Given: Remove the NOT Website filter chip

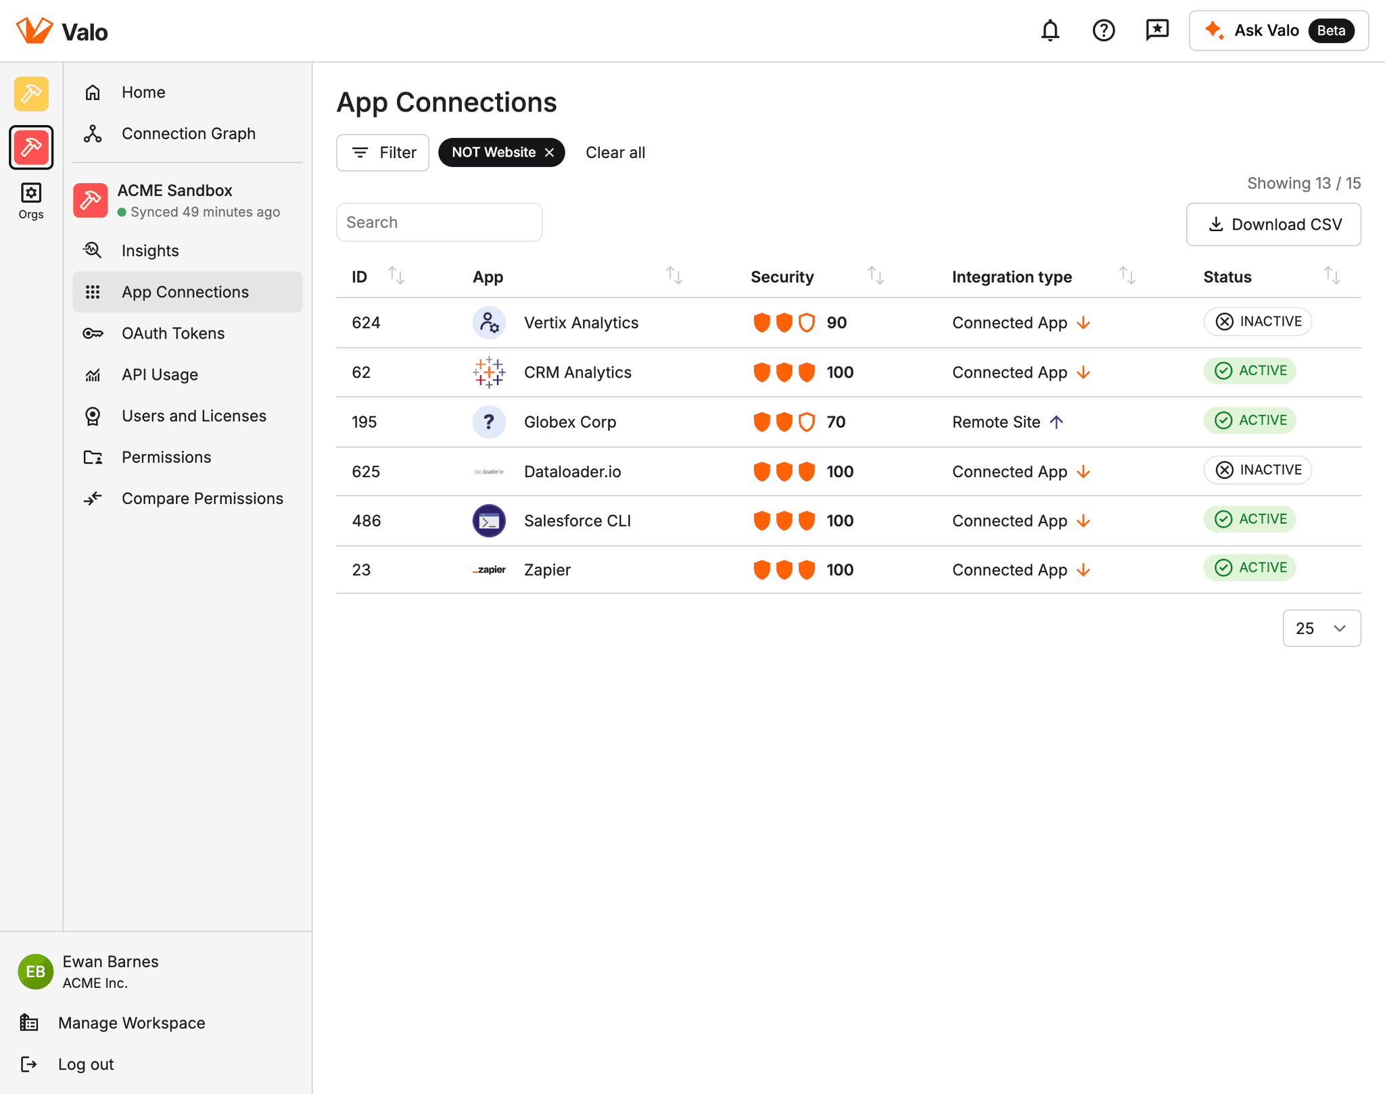Looking at the screenshot, I should pyautogui.click(x=550, y=153).
